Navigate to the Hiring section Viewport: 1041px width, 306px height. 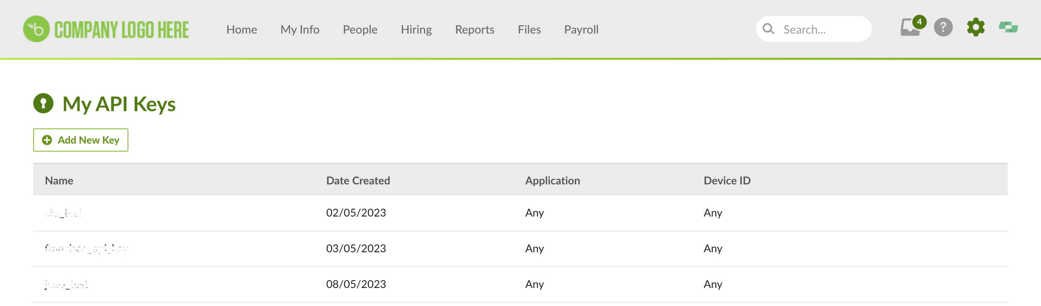416,30
